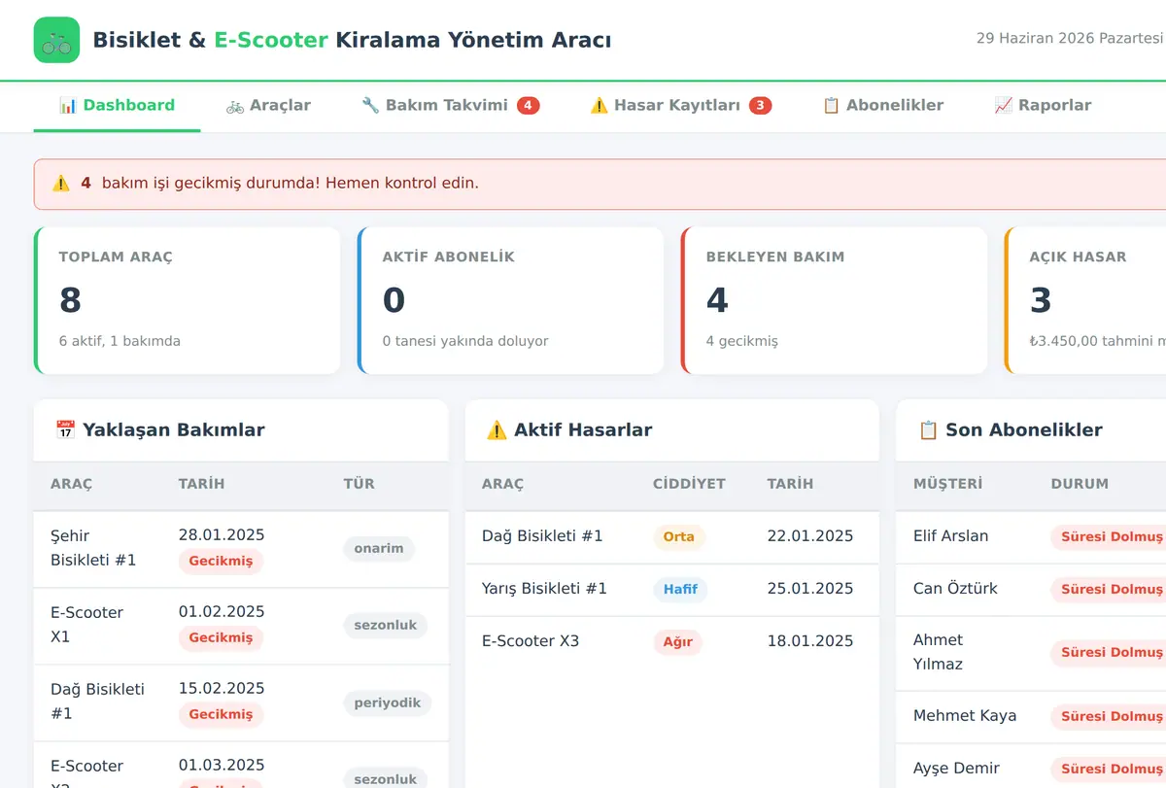This screenshot has width=1166, height=788.
Task: Click the DURUM column header
Action: (1080, 484)
